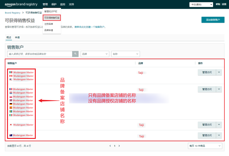Open the Brand Registry breadcrumb link
The height and width of the screenshot is (156, 229).
[13, 13]
